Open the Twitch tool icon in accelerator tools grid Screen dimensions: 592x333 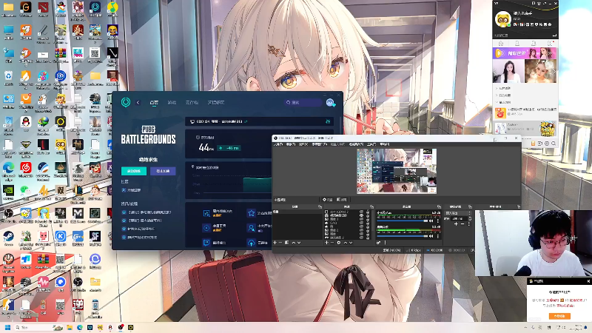tap(206, 243)
